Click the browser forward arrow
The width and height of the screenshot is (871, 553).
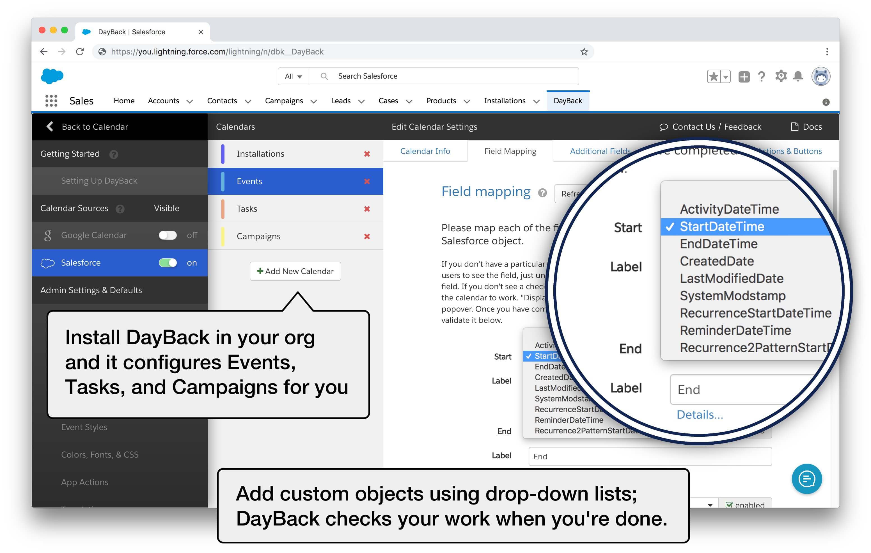coord(62,52)
